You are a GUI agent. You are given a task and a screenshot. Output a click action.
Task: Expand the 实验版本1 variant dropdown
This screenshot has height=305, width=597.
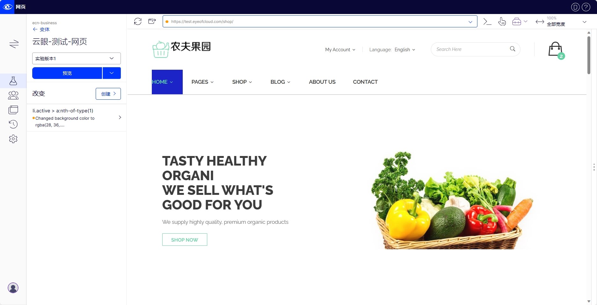[77, 59]
